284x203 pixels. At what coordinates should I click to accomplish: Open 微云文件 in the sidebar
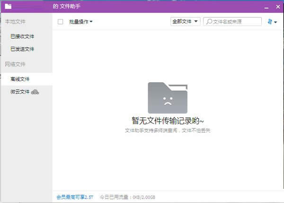coord(20,92)
